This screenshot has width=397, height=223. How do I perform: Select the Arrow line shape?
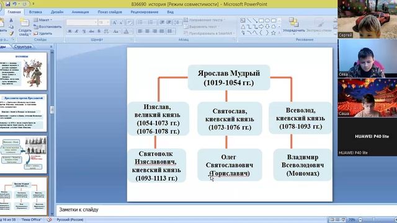(255, 20)
